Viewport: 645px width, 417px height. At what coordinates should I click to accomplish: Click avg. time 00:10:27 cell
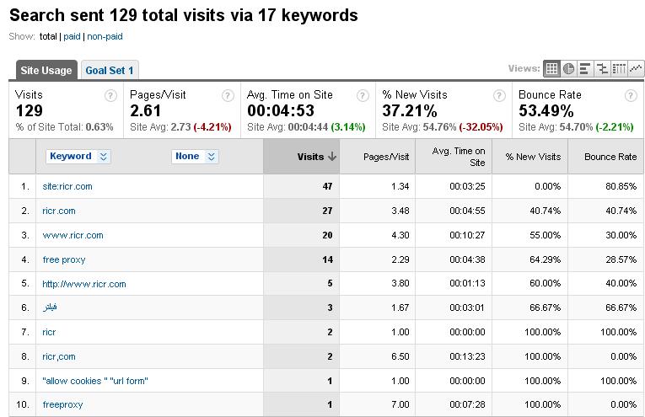(x=467, y=235)
